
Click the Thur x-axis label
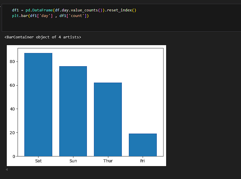(x=108, y=161)
